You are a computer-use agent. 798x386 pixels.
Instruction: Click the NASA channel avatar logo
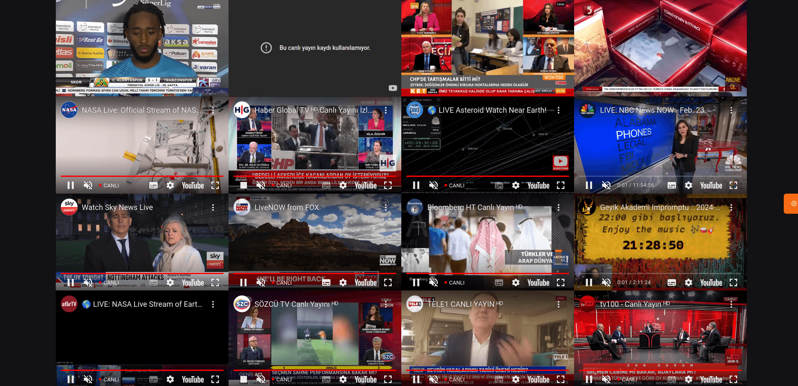pyautogui.click(x=69, y=110)
